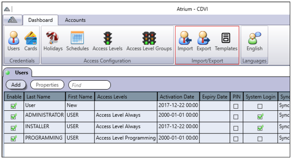Image resolution: width=291 pixels, height=159 pixels.
Task: Toggle Enable checkbox for PROGRAMMING row
Action: pos(14,139)
